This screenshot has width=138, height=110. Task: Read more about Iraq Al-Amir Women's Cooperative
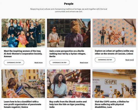(39, 62)
